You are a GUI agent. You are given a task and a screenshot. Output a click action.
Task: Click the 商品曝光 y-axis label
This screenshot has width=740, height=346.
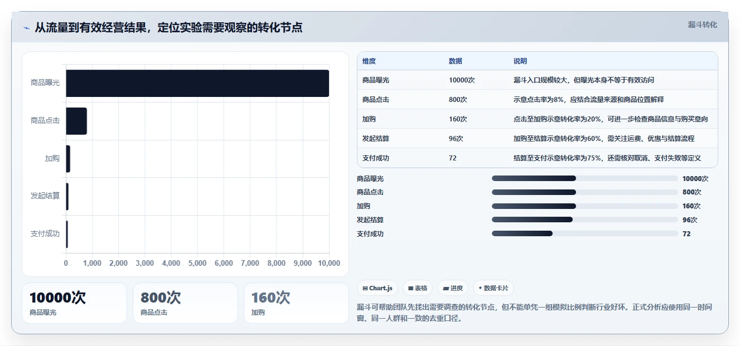[x=45, y=83]
